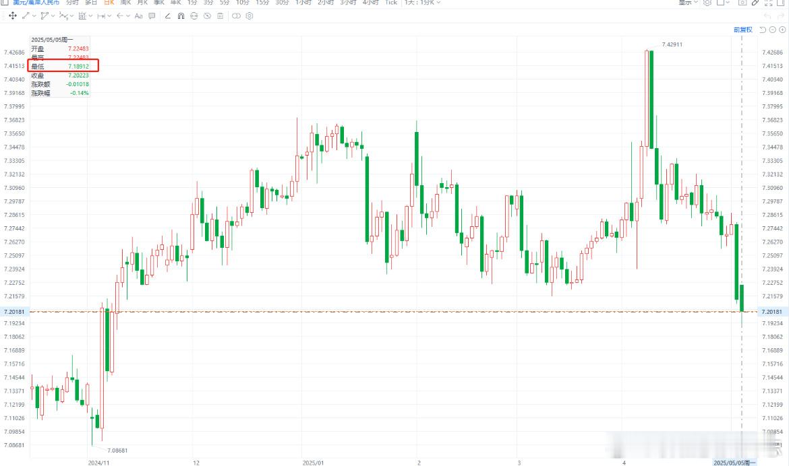Take a chart screenshot with camera icon

click(742, 3)
